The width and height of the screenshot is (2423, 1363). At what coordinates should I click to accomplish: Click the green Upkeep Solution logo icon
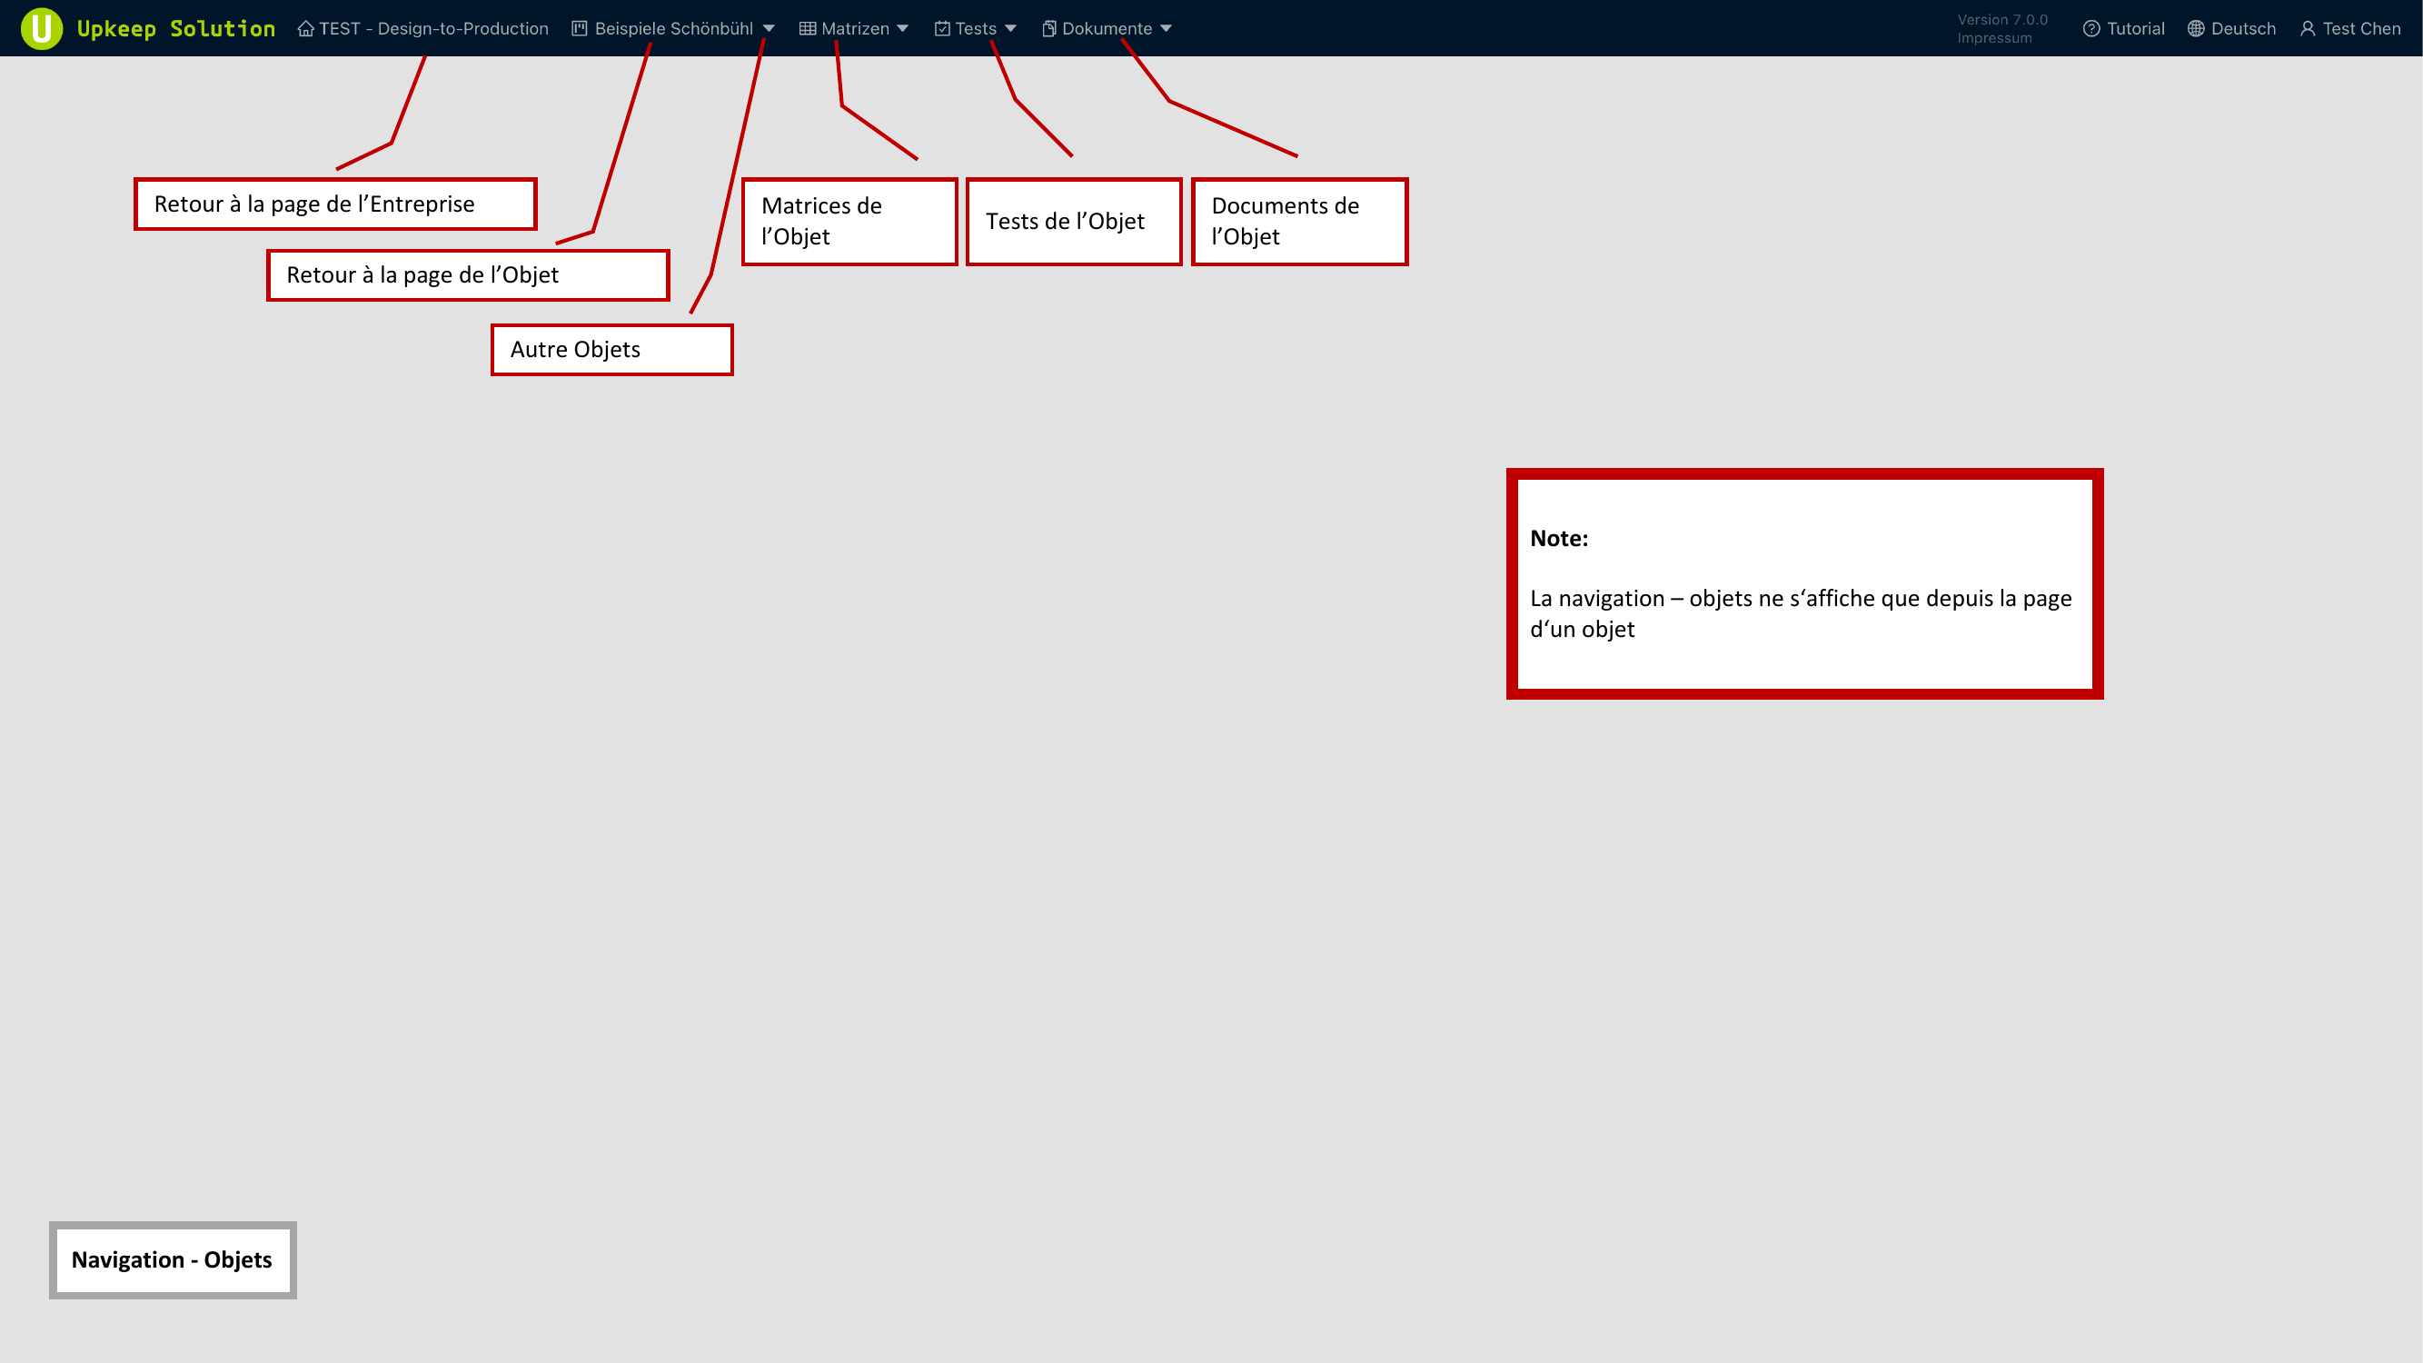[x=42, y=28]
